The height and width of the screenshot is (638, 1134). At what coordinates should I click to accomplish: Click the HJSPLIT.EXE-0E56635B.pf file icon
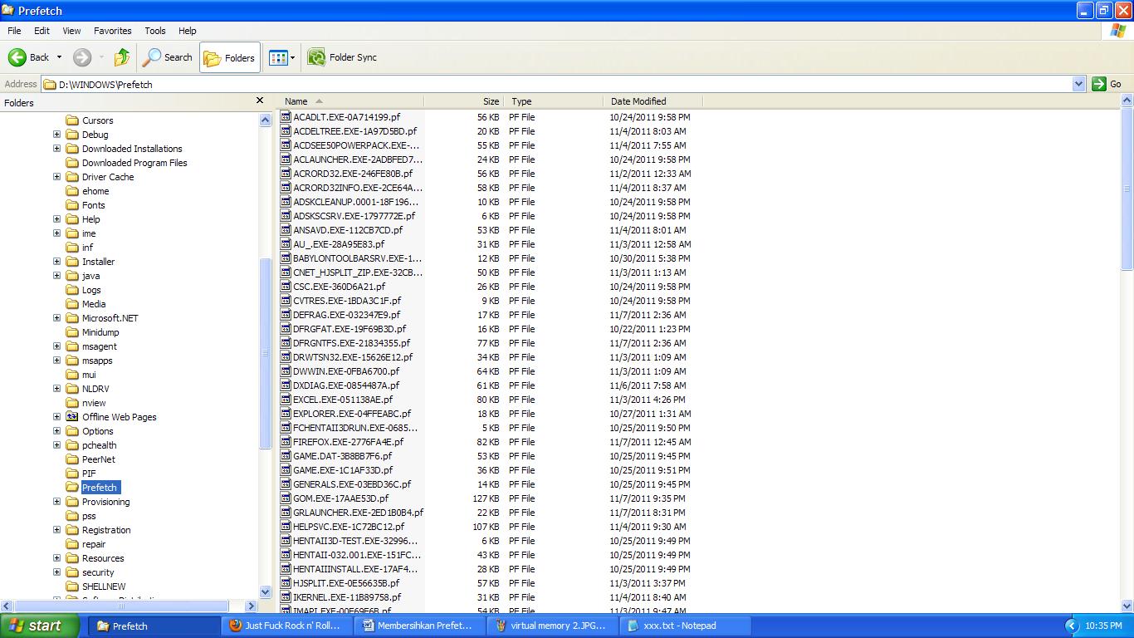click(x=286, y=583)
